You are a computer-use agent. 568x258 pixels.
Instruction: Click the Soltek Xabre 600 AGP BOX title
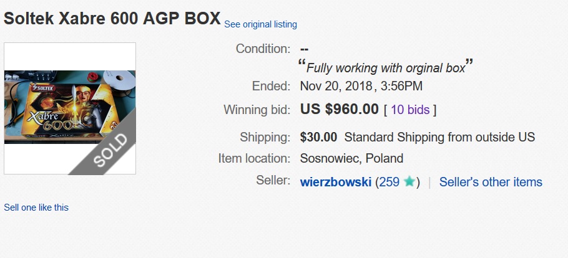click(112, 18)
